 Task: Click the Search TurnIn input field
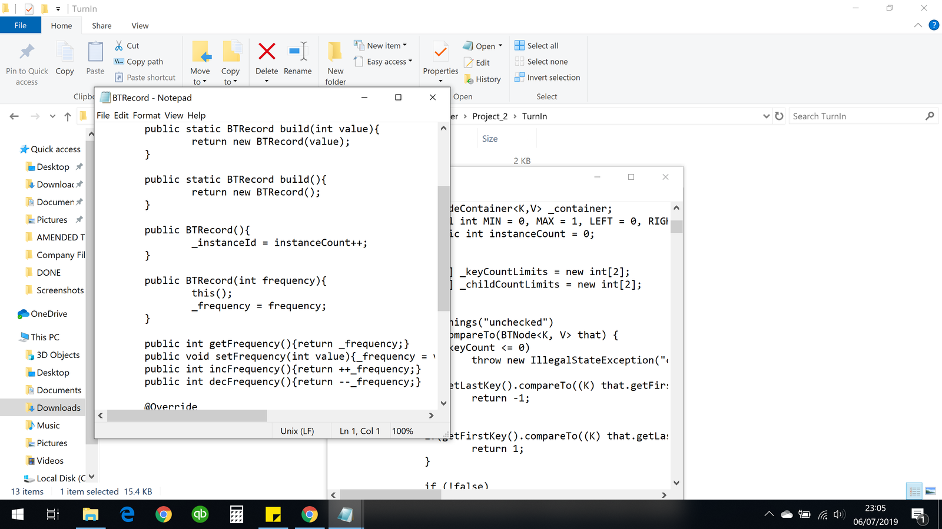point(857,116)
